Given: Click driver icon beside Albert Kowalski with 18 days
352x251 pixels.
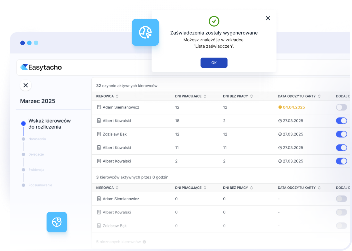Looking at the screenshot, I should click(99, 121).
